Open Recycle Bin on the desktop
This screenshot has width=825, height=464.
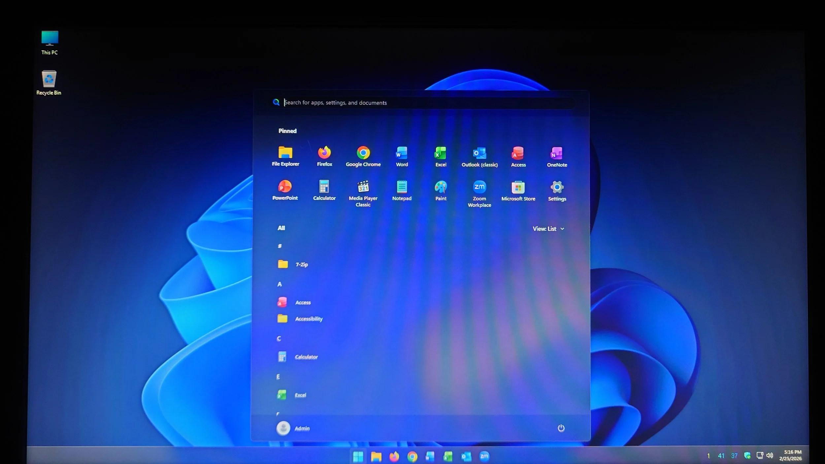click(49, 81)
